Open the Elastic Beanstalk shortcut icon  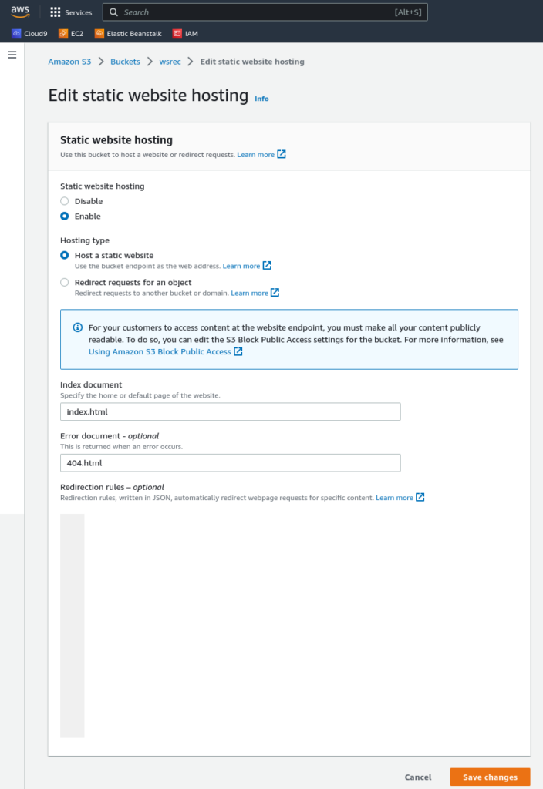coord(99,33)
